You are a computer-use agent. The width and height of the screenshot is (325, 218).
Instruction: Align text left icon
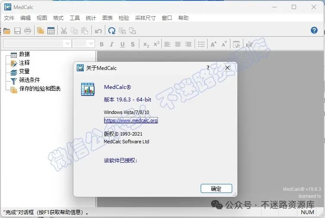point(167,44)
